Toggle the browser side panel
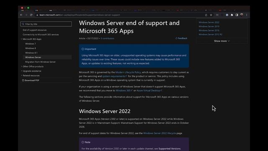This screenshot has width=268, height=151. [x=237, y=15]
